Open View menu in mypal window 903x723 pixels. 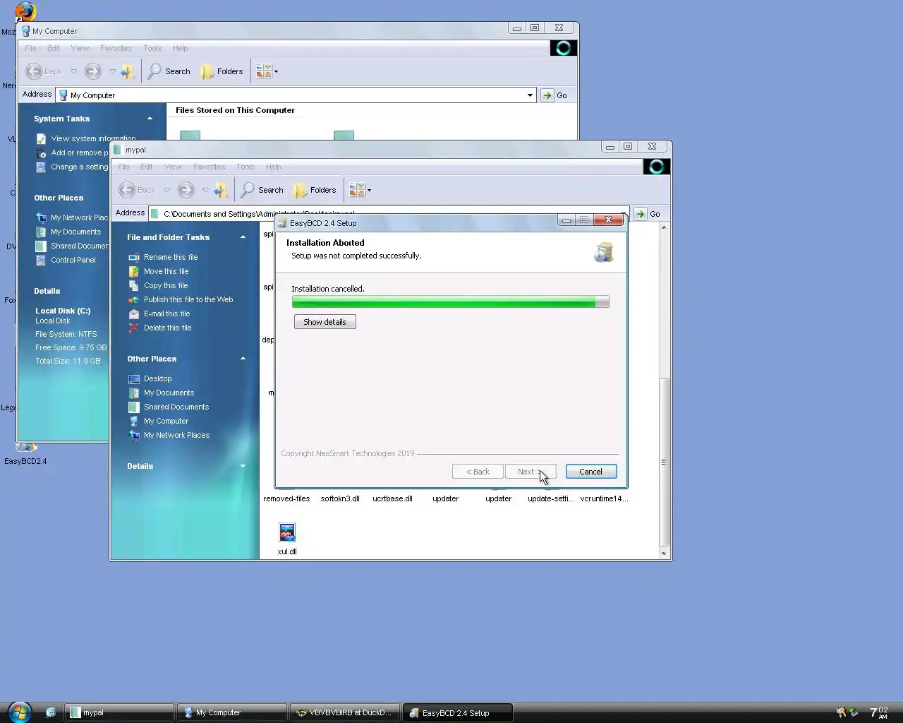point(173,167)
